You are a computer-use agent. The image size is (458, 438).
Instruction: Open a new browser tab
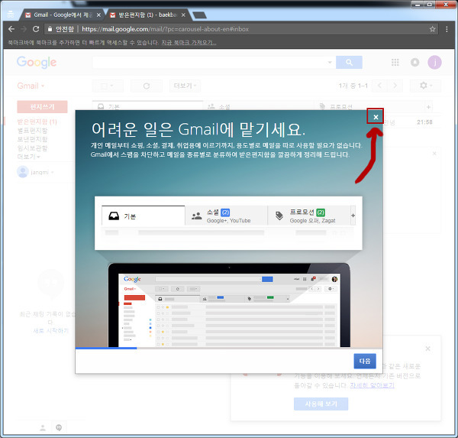pos(200,15)
